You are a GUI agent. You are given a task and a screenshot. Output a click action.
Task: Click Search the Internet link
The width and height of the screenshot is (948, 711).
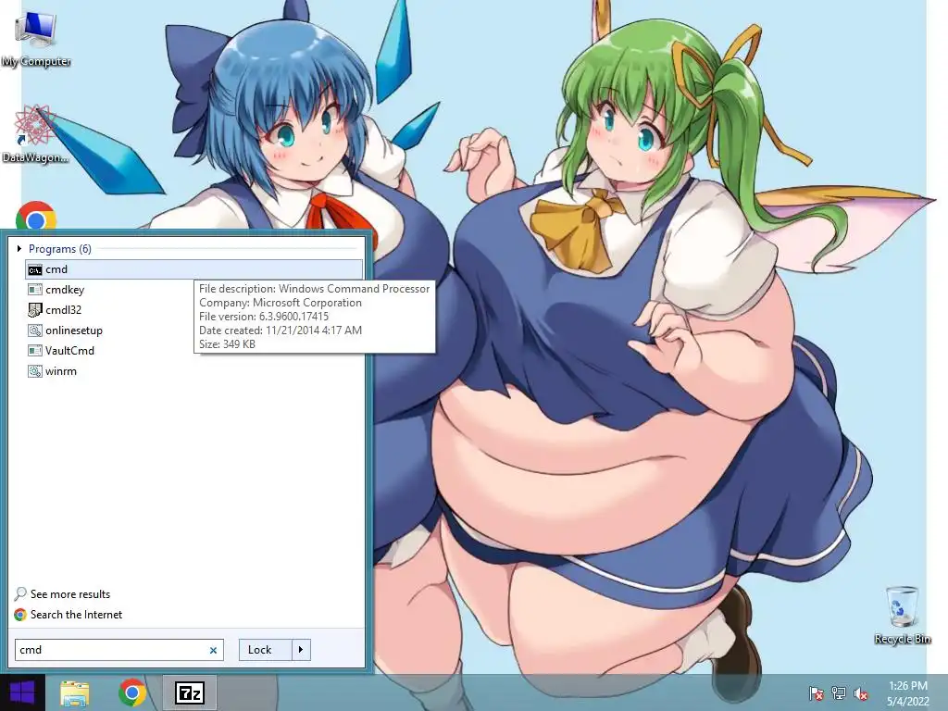click(76, 615)
